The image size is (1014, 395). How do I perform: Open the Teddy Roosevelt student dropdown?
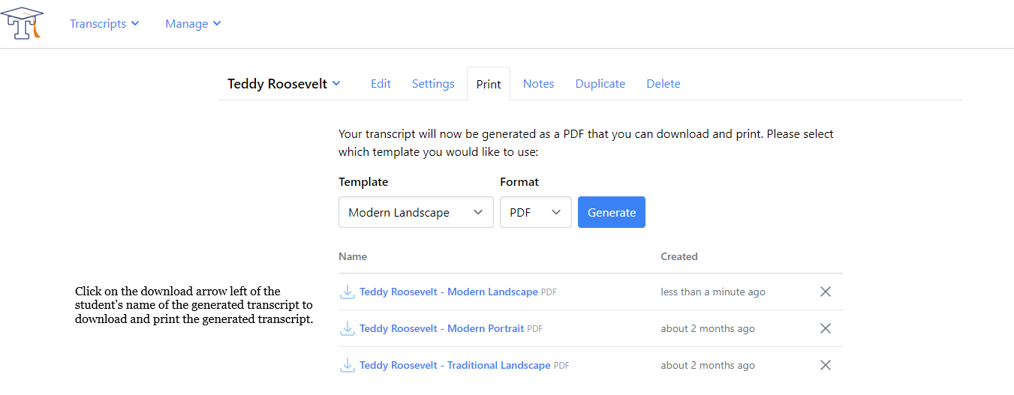tap(284, 84)
